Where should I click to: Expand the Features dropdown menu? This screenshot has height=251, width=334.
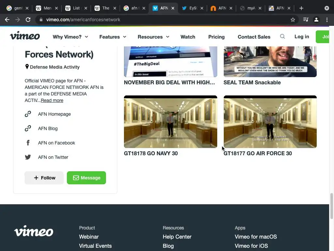(x=113, y=37)
